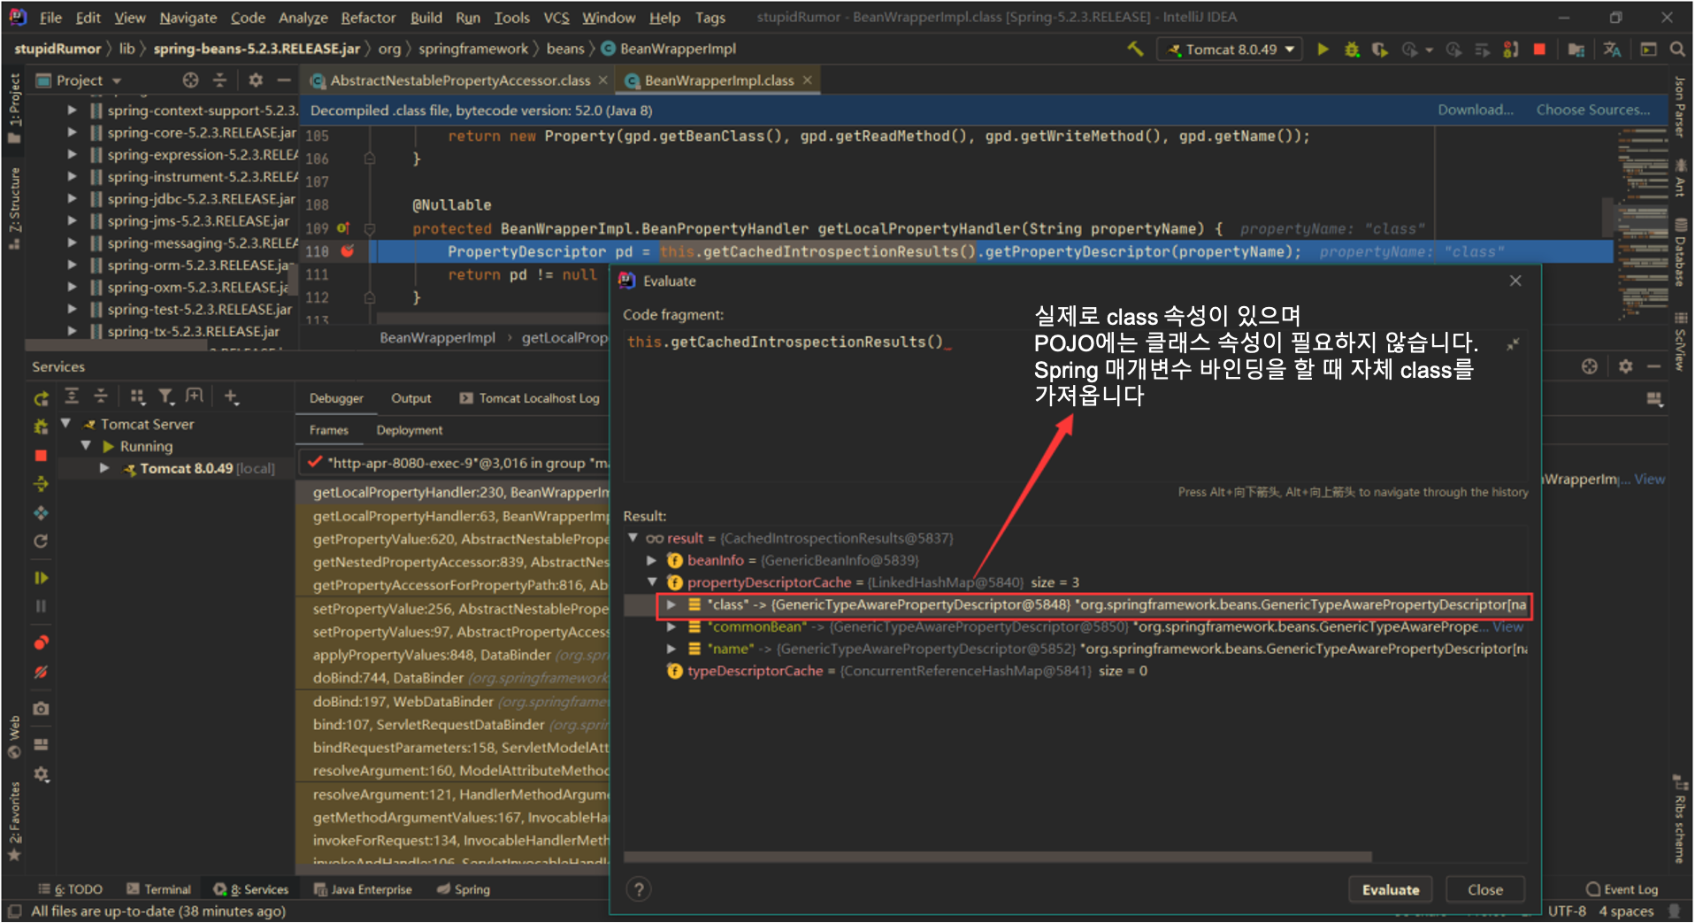Collapse the propertyDescriptorCache entry

point(652,582)
